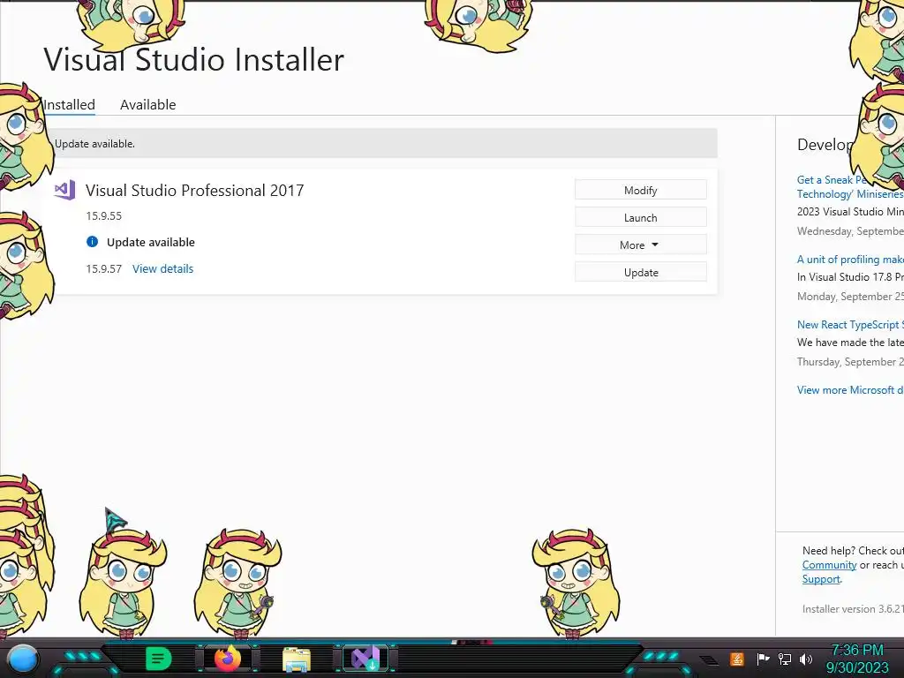Screen dimensions: 904x678
Task: Open the Support help link
Action: [821, 579]
